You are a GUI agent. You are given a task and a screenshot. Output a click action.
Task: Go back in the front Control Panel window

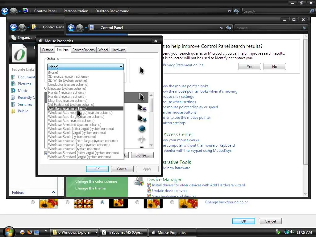pos(71,28)
